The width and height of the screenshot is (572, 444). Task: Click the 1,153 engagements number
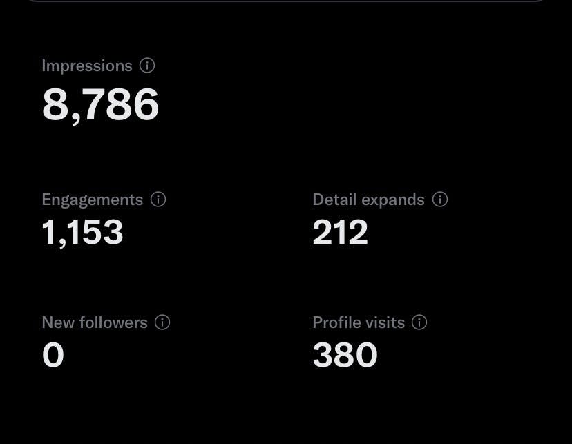[x=82, y=233]
